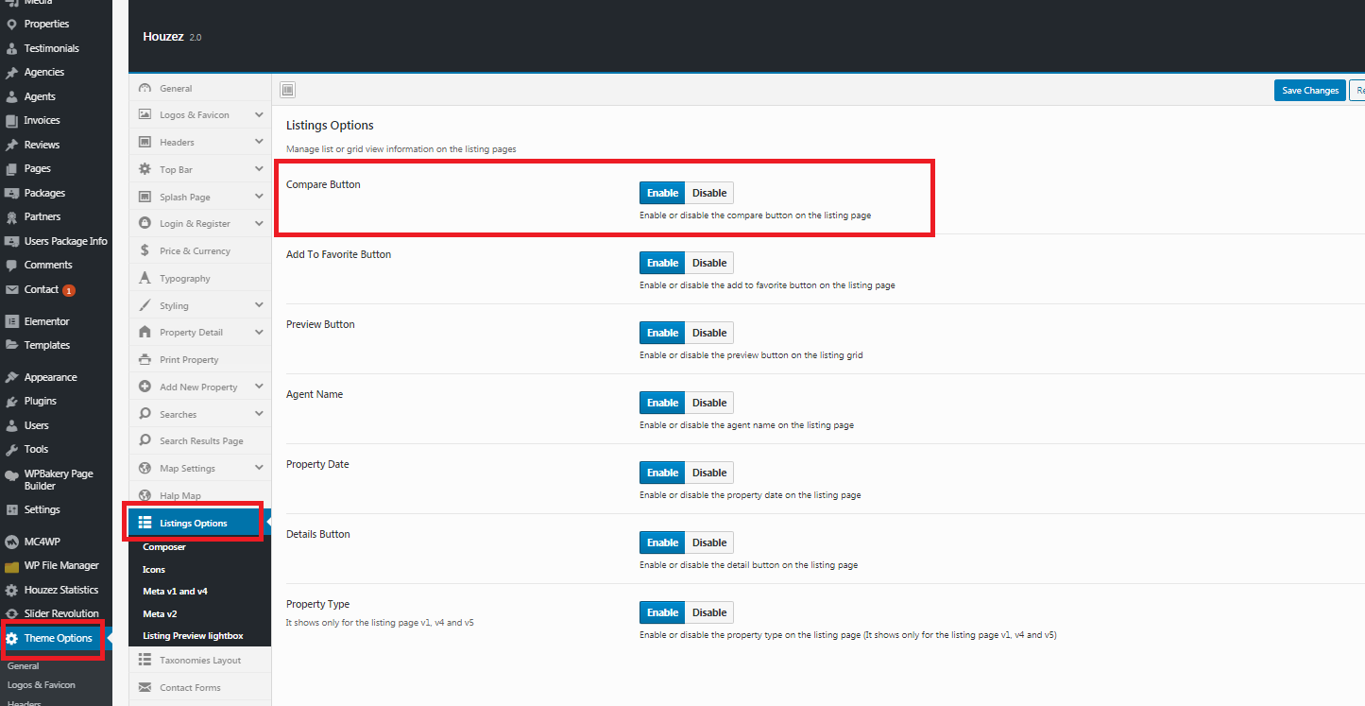Click the Save Changes button
The width and height of the screenshot is (1365, 706).
coord(1310,91)
